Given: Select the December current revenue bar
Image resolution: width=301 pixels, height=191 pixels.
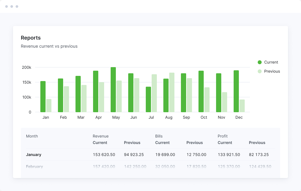Looking at the screenshot, I should point(236,91).
